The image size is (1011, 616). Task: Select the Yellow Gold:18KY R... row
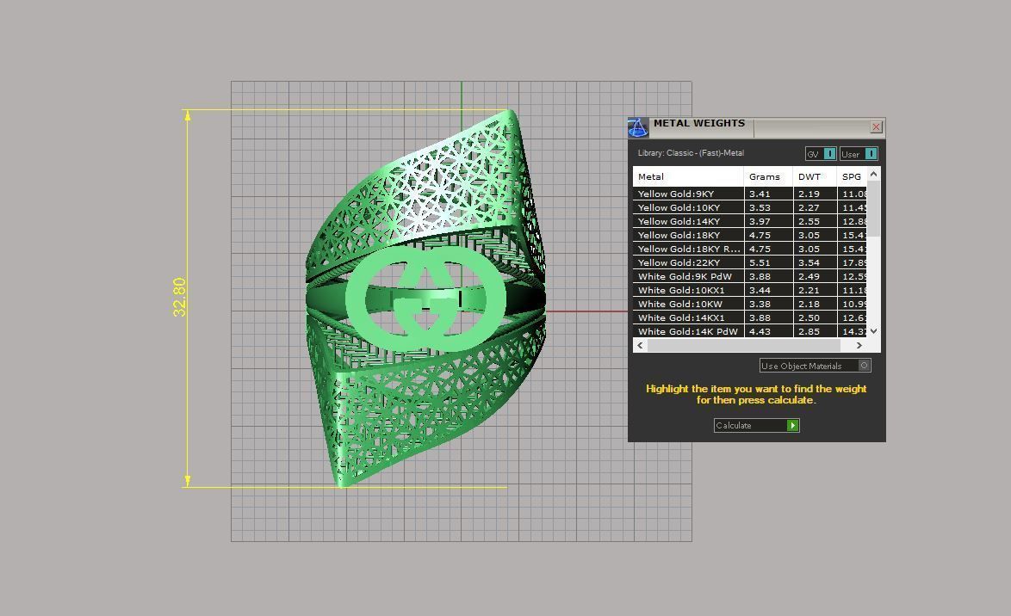pyautogui.click(x=750, y=249)
